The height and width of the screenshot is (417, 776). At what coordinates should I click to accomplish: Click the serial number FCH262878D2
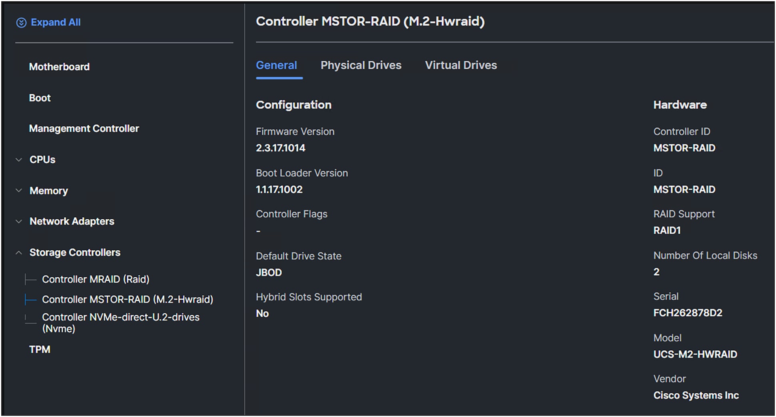point(688,313)
